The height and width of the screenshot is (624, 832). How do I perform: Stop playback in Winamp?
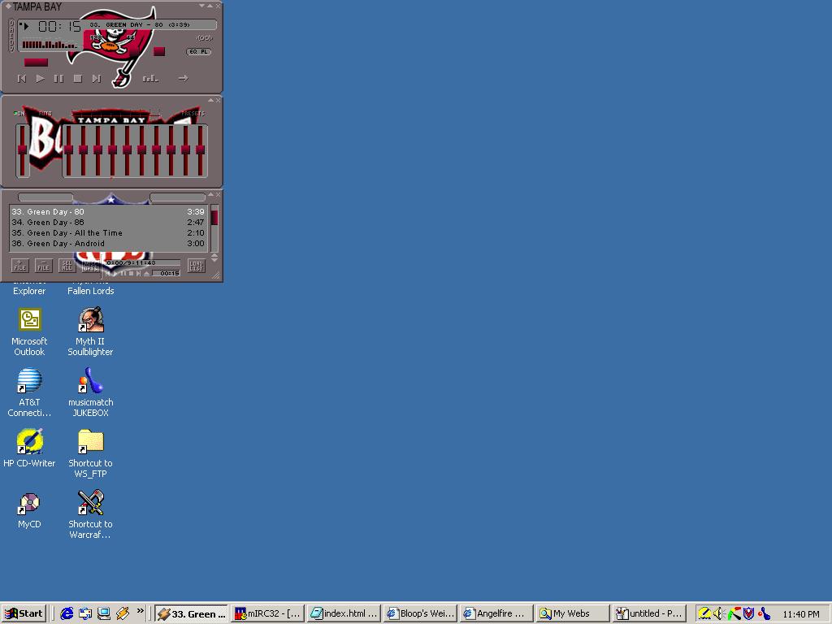tap(77, 79)
